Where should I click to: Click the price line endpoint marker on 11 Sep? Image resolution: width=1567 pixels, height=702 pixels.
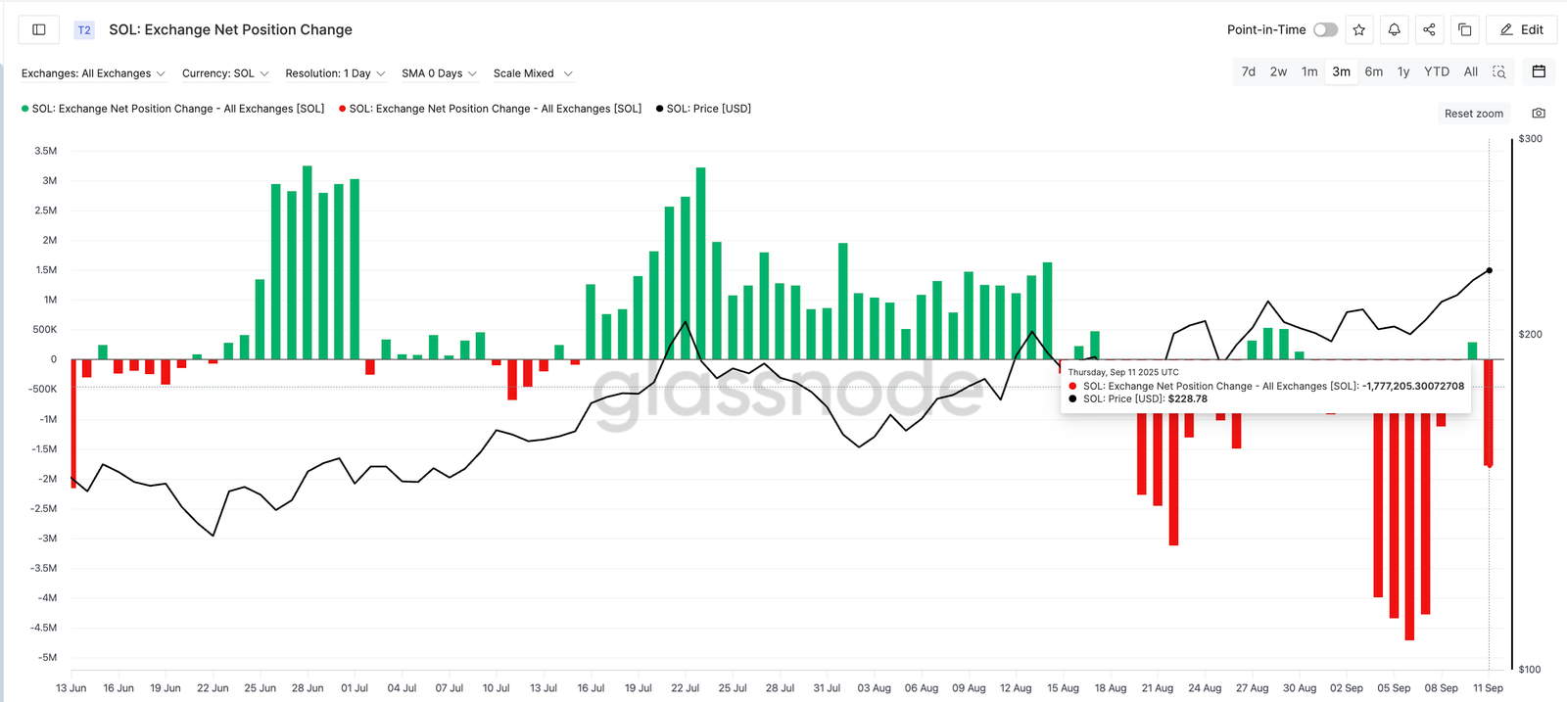1490,271
